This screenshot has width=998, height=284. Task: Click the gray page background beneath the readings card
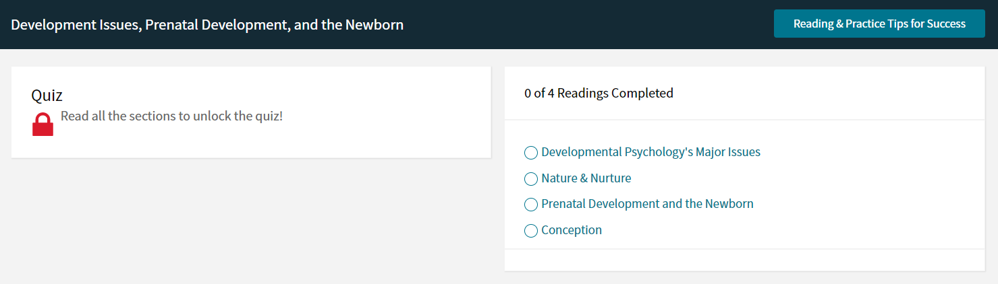744,278
